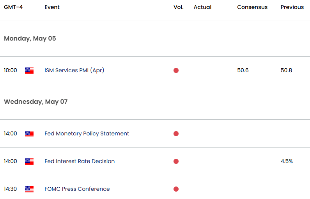Open the Fed Interest Rate Decision event

point(80,162)
